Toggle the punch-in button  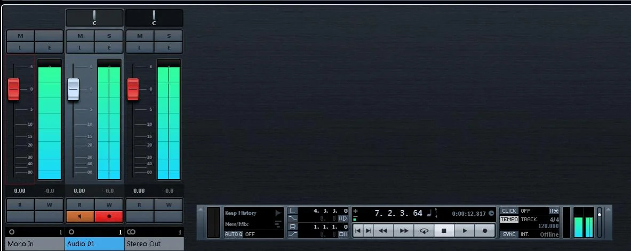tap(292, 218)
